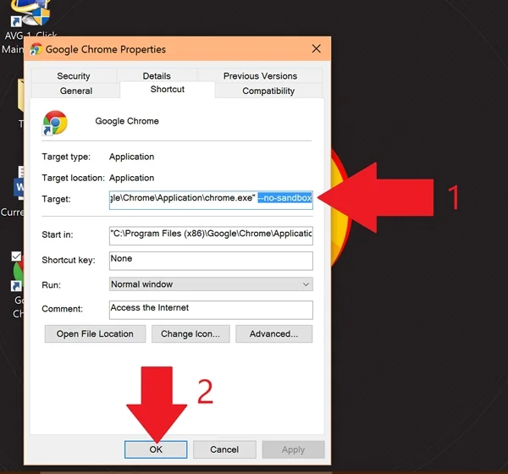The width and height of the screenshot is (508, 474).
Task: Click the Chrome icon in the title bar
Action: pos(36,49)
